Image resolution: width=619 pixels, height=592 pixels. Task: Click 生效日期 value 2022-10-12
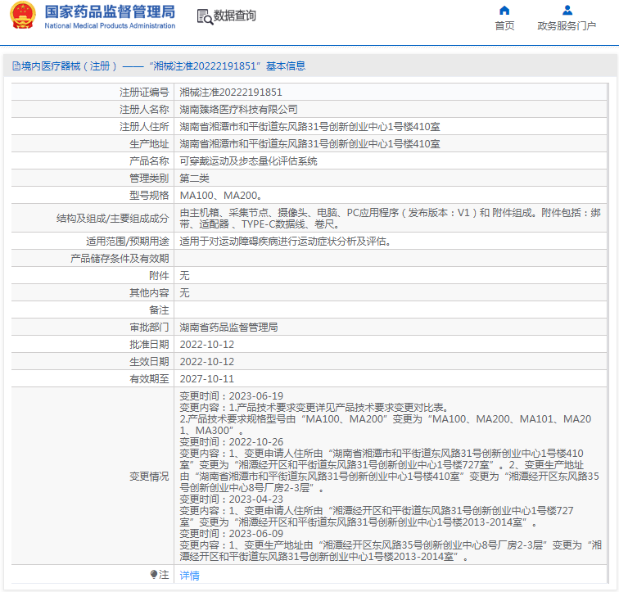207,362
